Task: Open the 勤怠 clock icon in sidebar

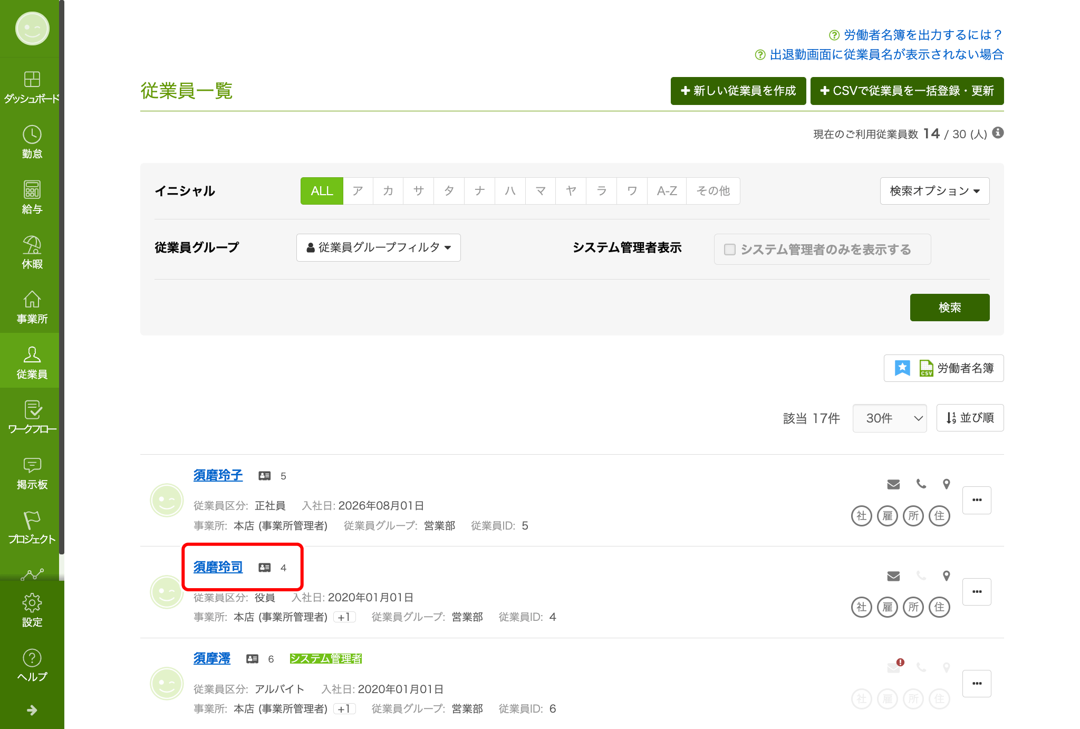Action: coord(32,136)
